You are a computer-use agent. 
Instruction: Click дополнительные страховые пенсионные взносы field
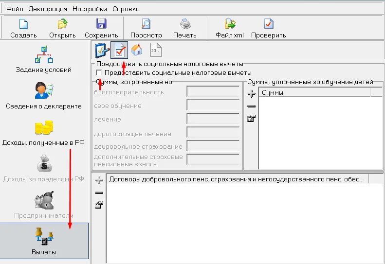(x=213, y=160)
